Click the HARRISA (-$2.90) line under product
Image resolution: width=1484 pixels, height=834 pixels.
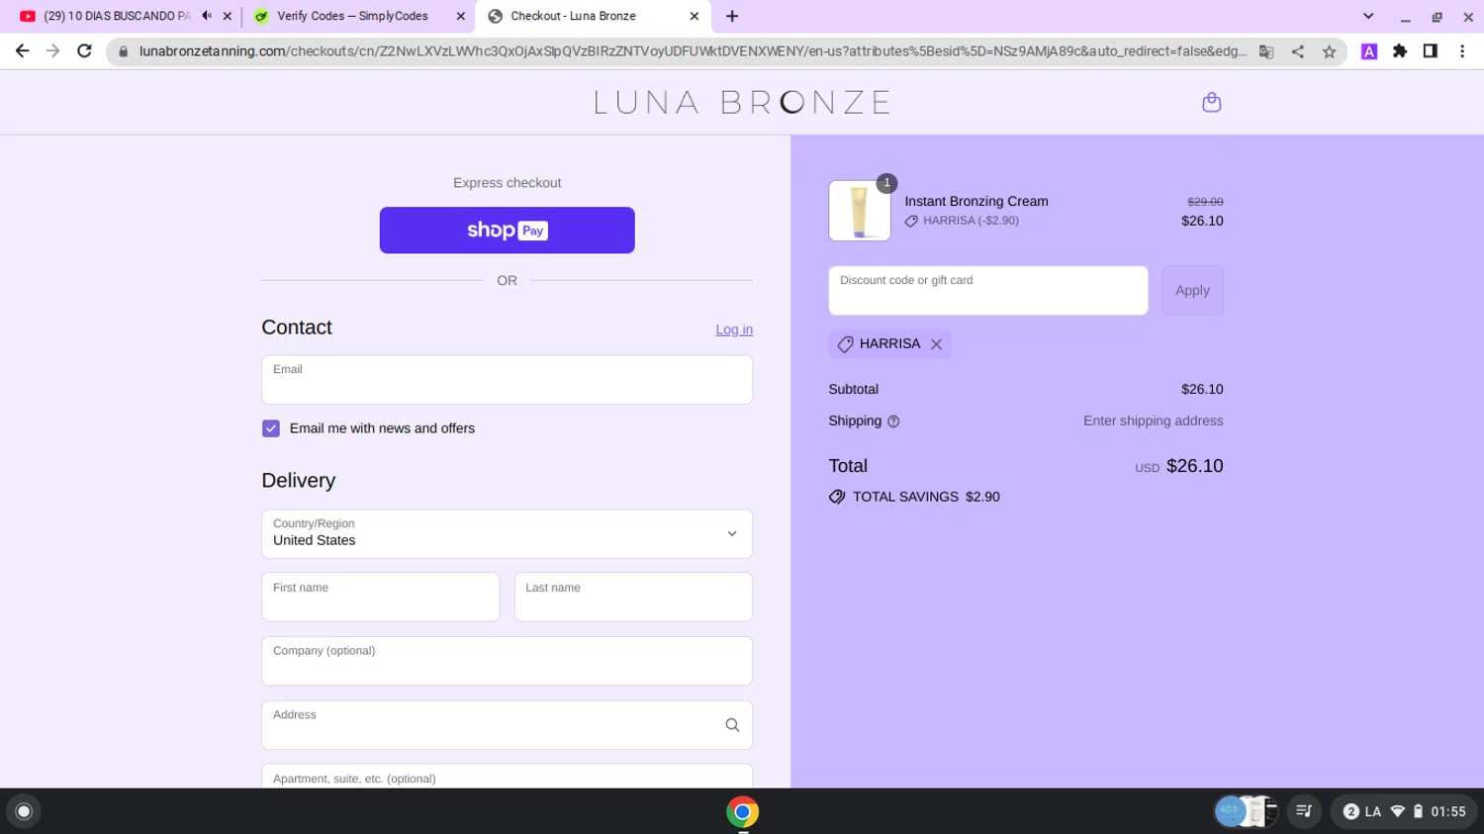(962, 221)
